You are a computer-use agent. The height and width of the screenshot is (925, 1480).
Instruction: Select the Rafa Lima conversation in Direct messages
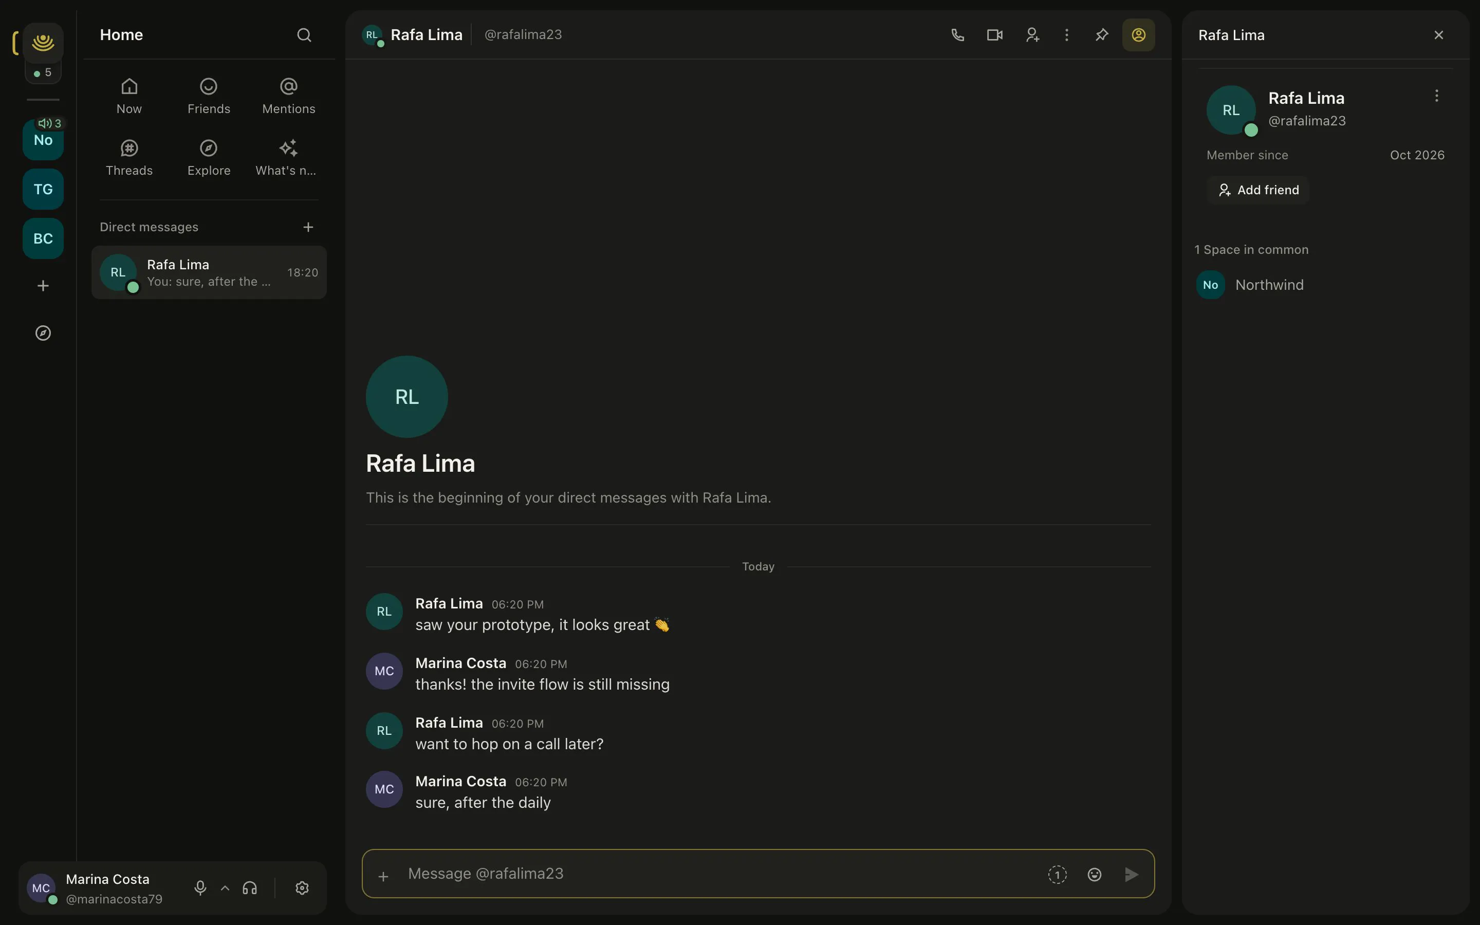point(209,273)
